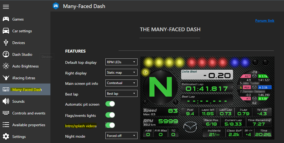Click the Intro/splash videos label
Viewport: 284px width, 143px height.
[x=81, y=126]
